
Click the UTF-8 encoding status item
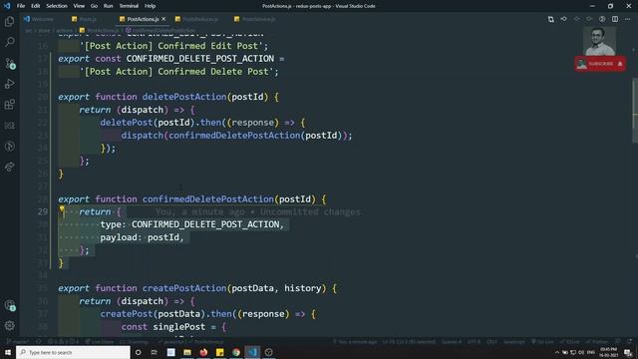475,341
